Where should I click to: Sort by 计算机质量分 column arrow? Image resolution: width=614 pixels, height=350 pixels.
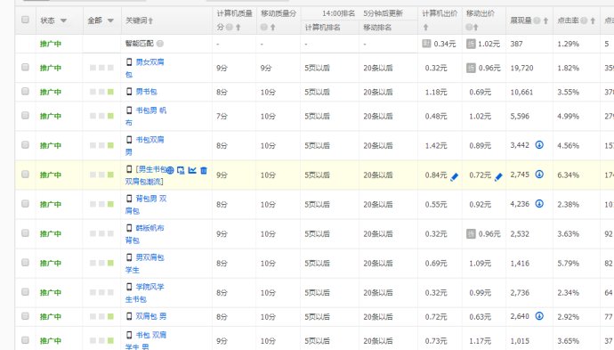click(238, 27)
